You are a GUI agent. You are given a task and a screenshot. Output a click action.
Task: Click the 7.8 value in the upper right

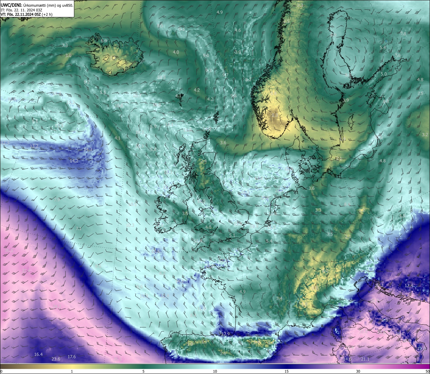[403, 34]
